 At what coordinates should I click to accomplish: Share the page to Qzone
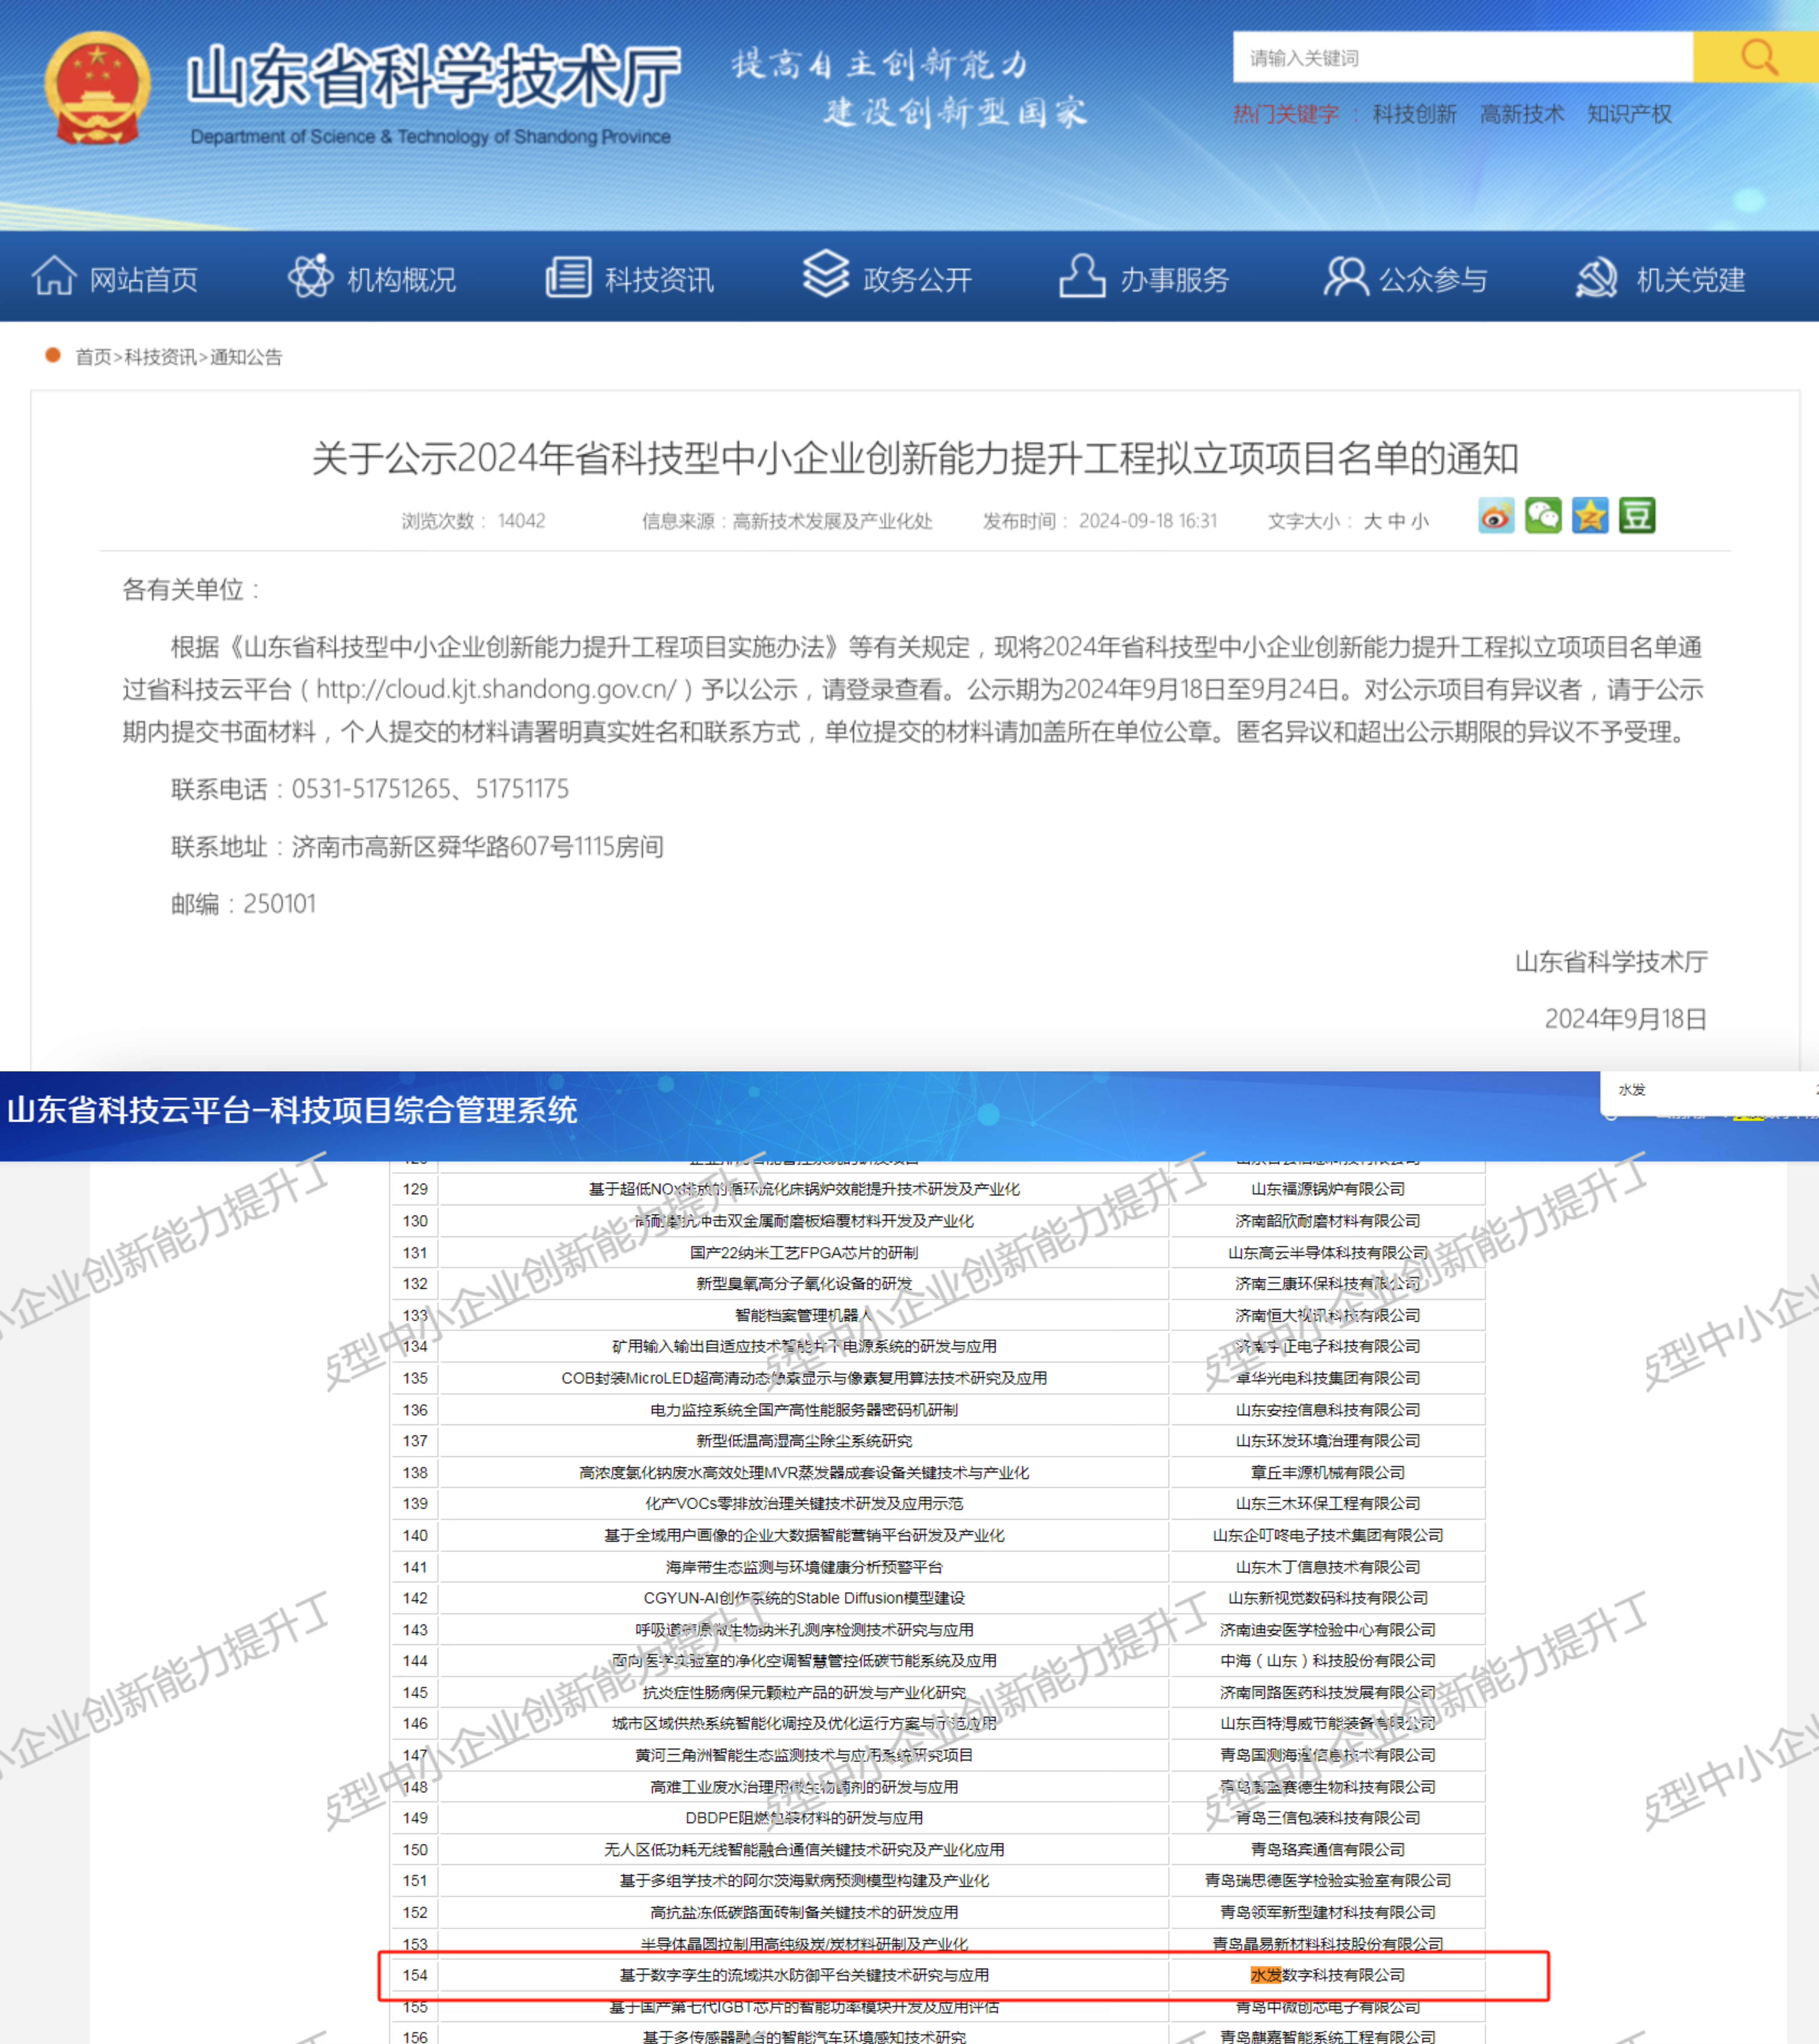point(1590,517)
